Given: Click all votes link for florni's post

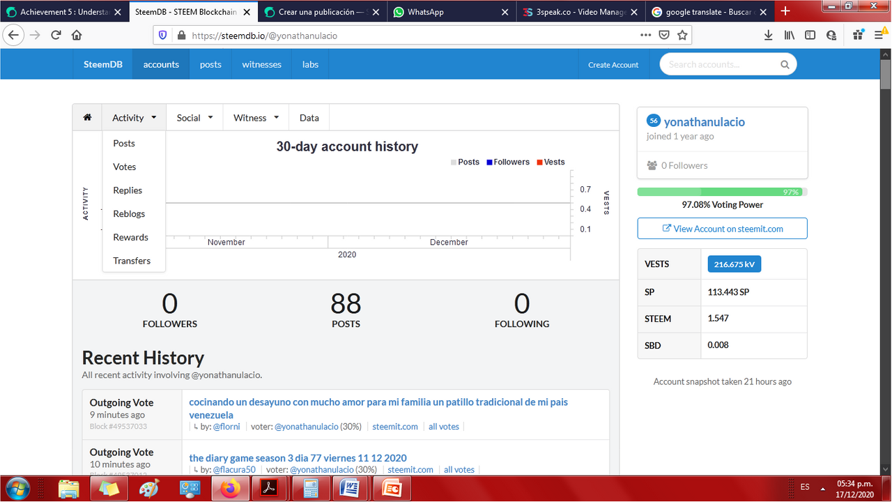Looking at the screenshot, I should 444,427.
